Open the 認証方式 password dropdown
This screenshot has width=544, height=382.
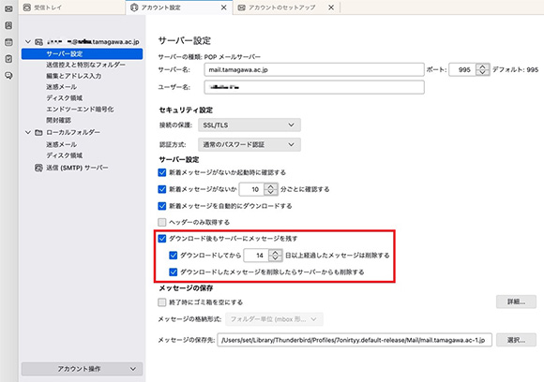coord(249,144)
